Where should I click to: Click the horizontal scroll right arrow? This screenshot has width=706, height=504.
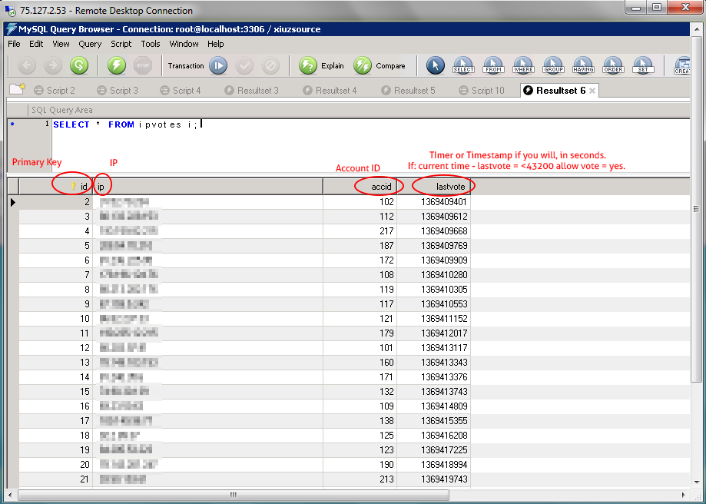(x=684, y=495)
